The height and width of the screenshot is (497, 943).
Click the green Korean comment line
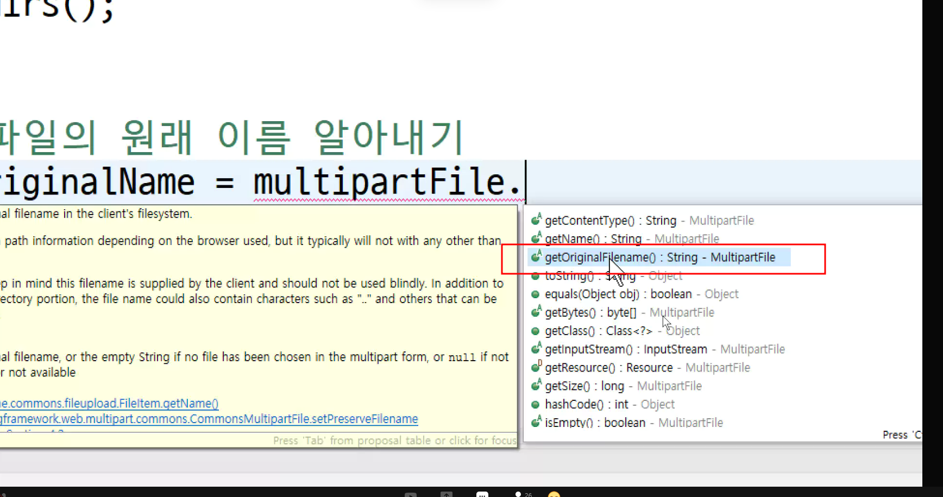(x=231, y=137)
